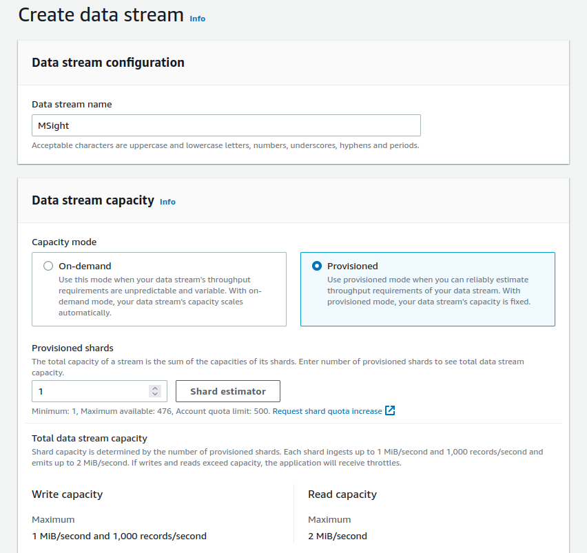Click the Provisioned shards label
587x553 pixels.
(x=72, y=348)
